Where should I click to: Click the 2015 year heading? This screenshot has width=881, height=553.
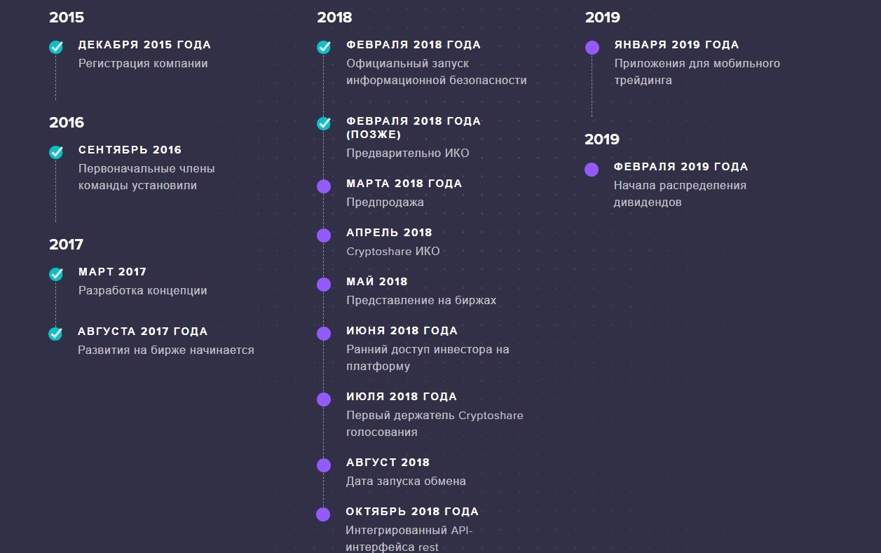[67, 18]
